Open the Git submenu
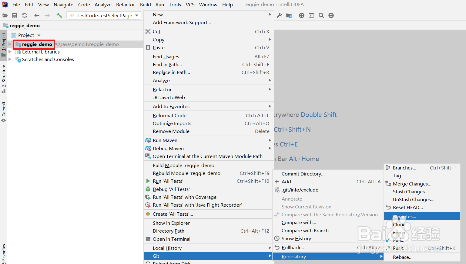This screenshot has width=466, height=264. point(209,256)
